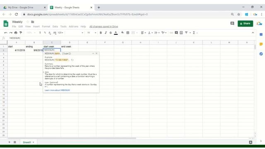Viewport: 265px width, 149px height.
Task: Select the 'end week' header cell
Action: 70,46
